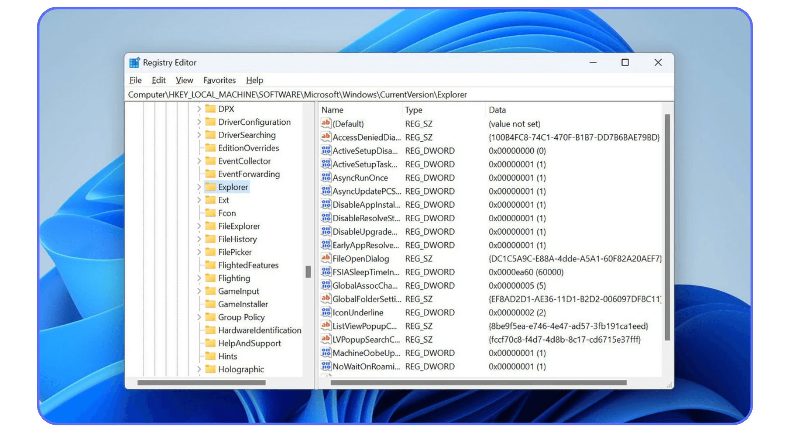
Task: Click the string icon beside GlobalFolderSetti
Action: coord(325,299)
